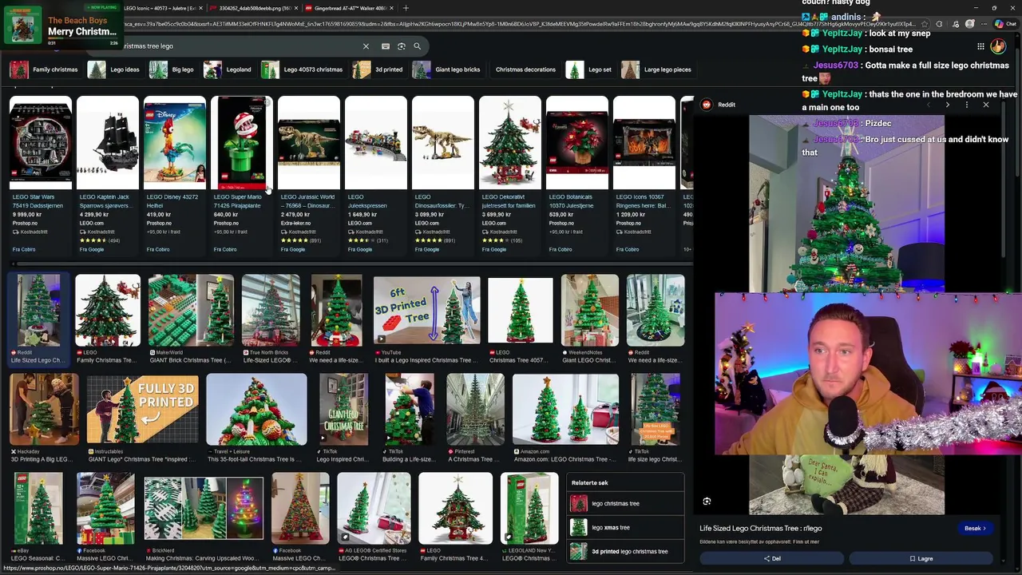Open the browser profile avatar

(x=970, y=24)
